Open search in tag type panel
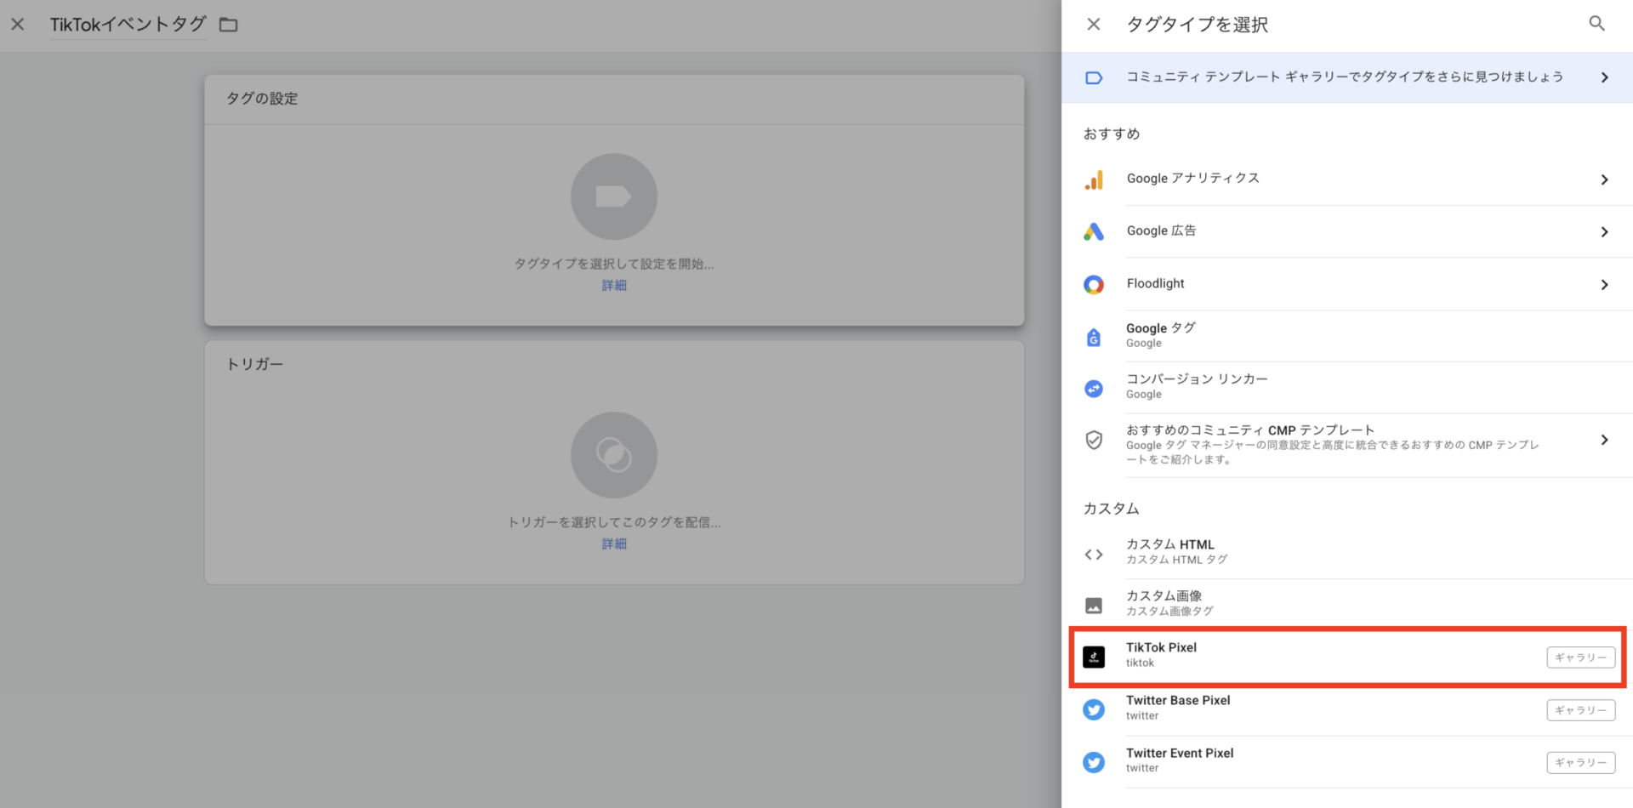Screen dimensions: 1633x808 coord(1596,24)
